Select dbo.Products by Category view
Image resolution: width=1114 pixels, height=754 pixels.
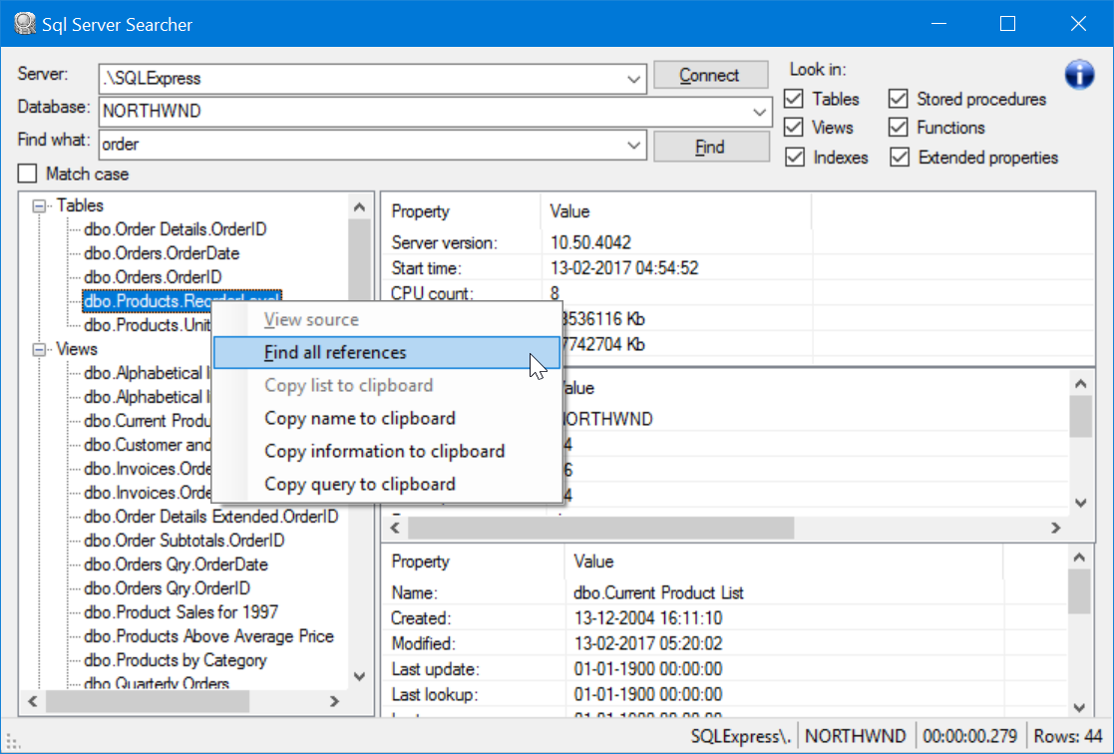176,660
